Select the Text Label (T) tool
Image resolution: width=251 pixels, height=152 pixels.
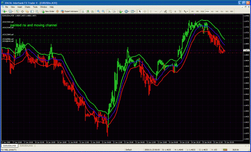(180, 11)
